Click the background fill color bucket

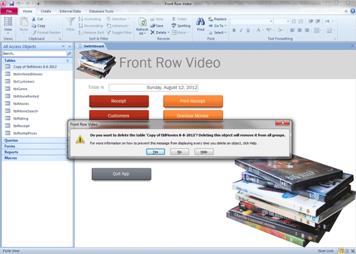pyautogui.click(x=279, y=30)
